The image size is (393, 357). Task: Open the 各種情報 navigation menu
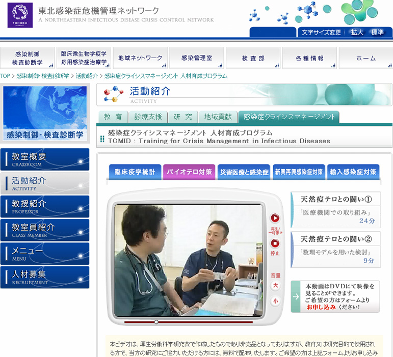[x=309, y=58]
